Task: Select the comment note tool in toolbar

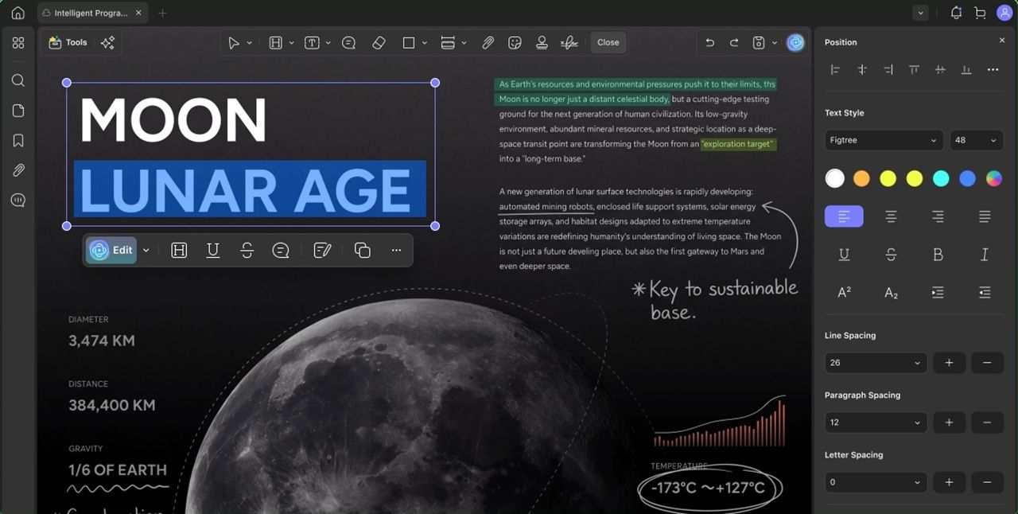Action: (348, 43)
